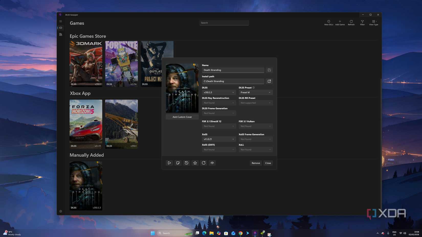Expand the DLSS Preset M dropdown

[x=256, y=92]
